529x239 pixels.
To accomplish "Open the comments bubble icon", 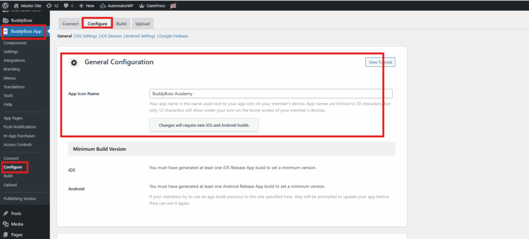I will tap(66, 5).
